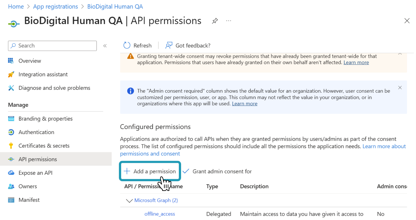The image size is (416, 220).
Task: Select API permissions in sidebar
Action: click(56, 159)
